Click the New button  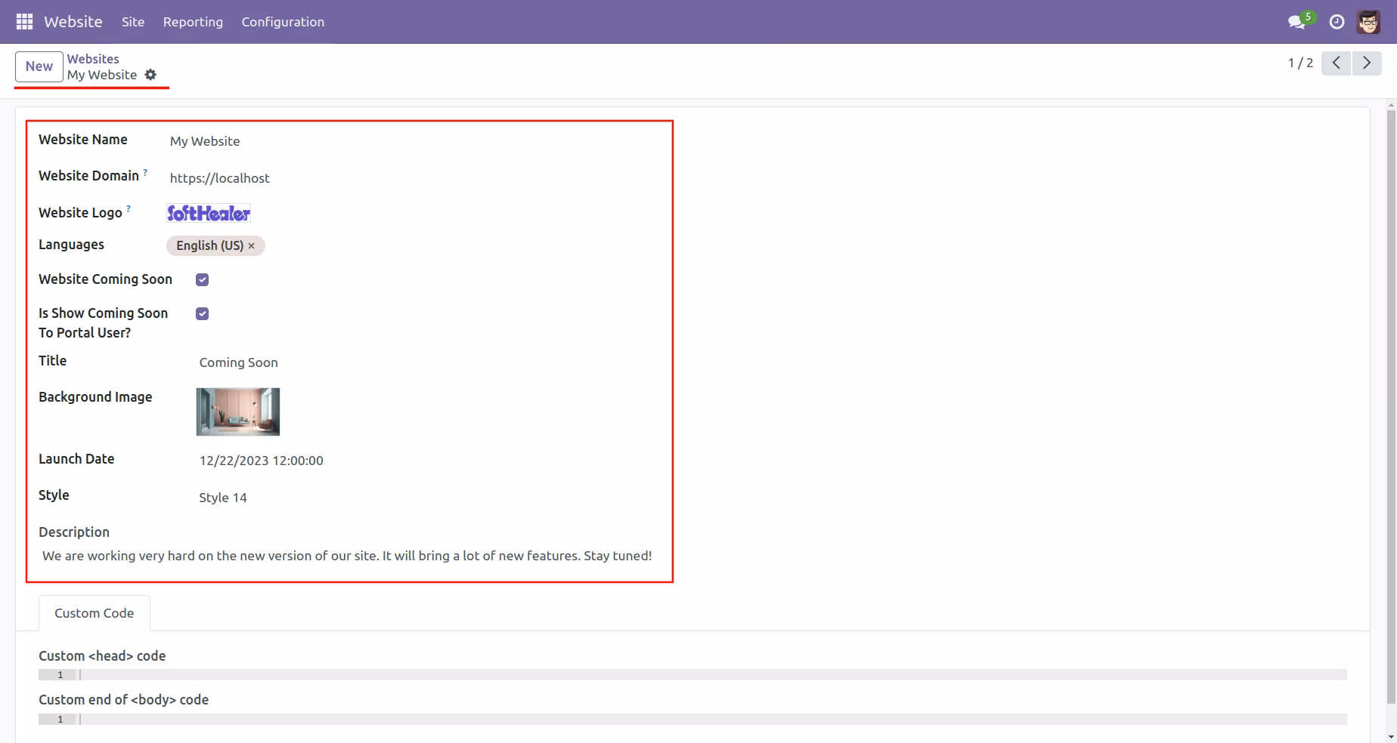click(x=39, y=66)
